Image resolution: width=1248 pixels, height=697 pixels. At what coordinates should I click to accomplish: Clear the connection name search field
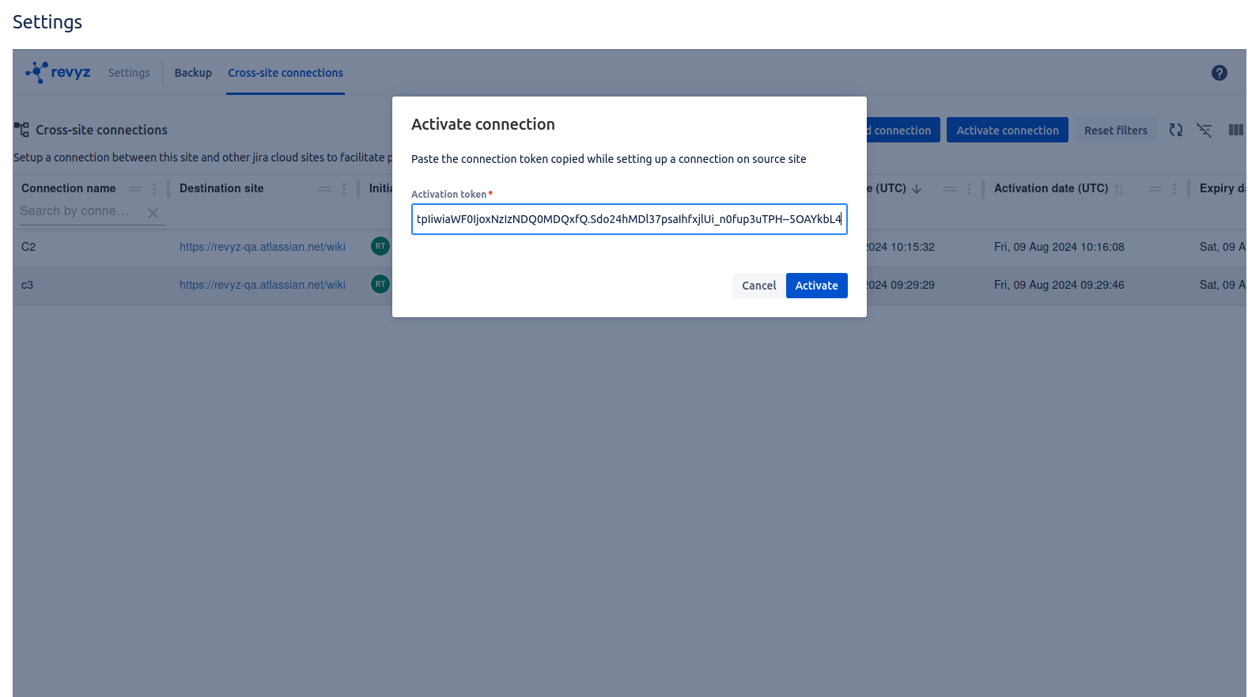point(153,213)
